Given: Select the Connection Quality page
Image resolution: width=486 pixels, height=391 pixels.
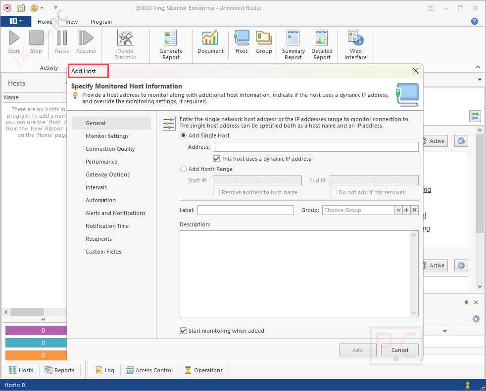Looking at the screenshot, I should click(x=111, y=149).
